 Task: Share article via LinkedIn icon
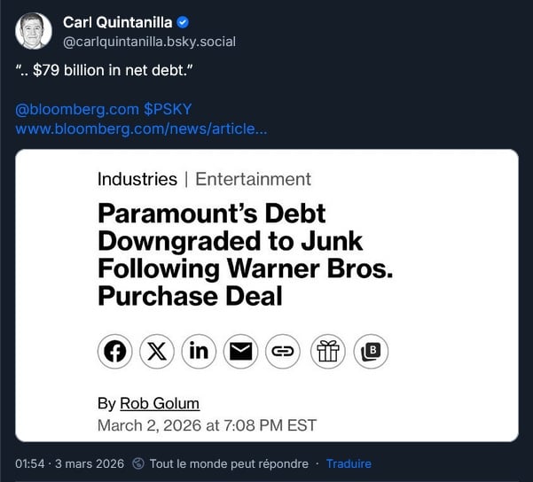[x=199, y=352]
